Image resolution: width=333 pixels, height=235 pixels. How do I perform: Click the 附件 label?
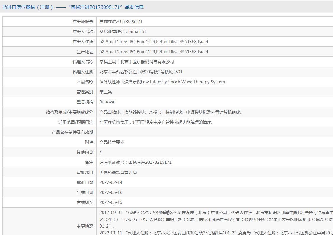[x=89, y=142]
